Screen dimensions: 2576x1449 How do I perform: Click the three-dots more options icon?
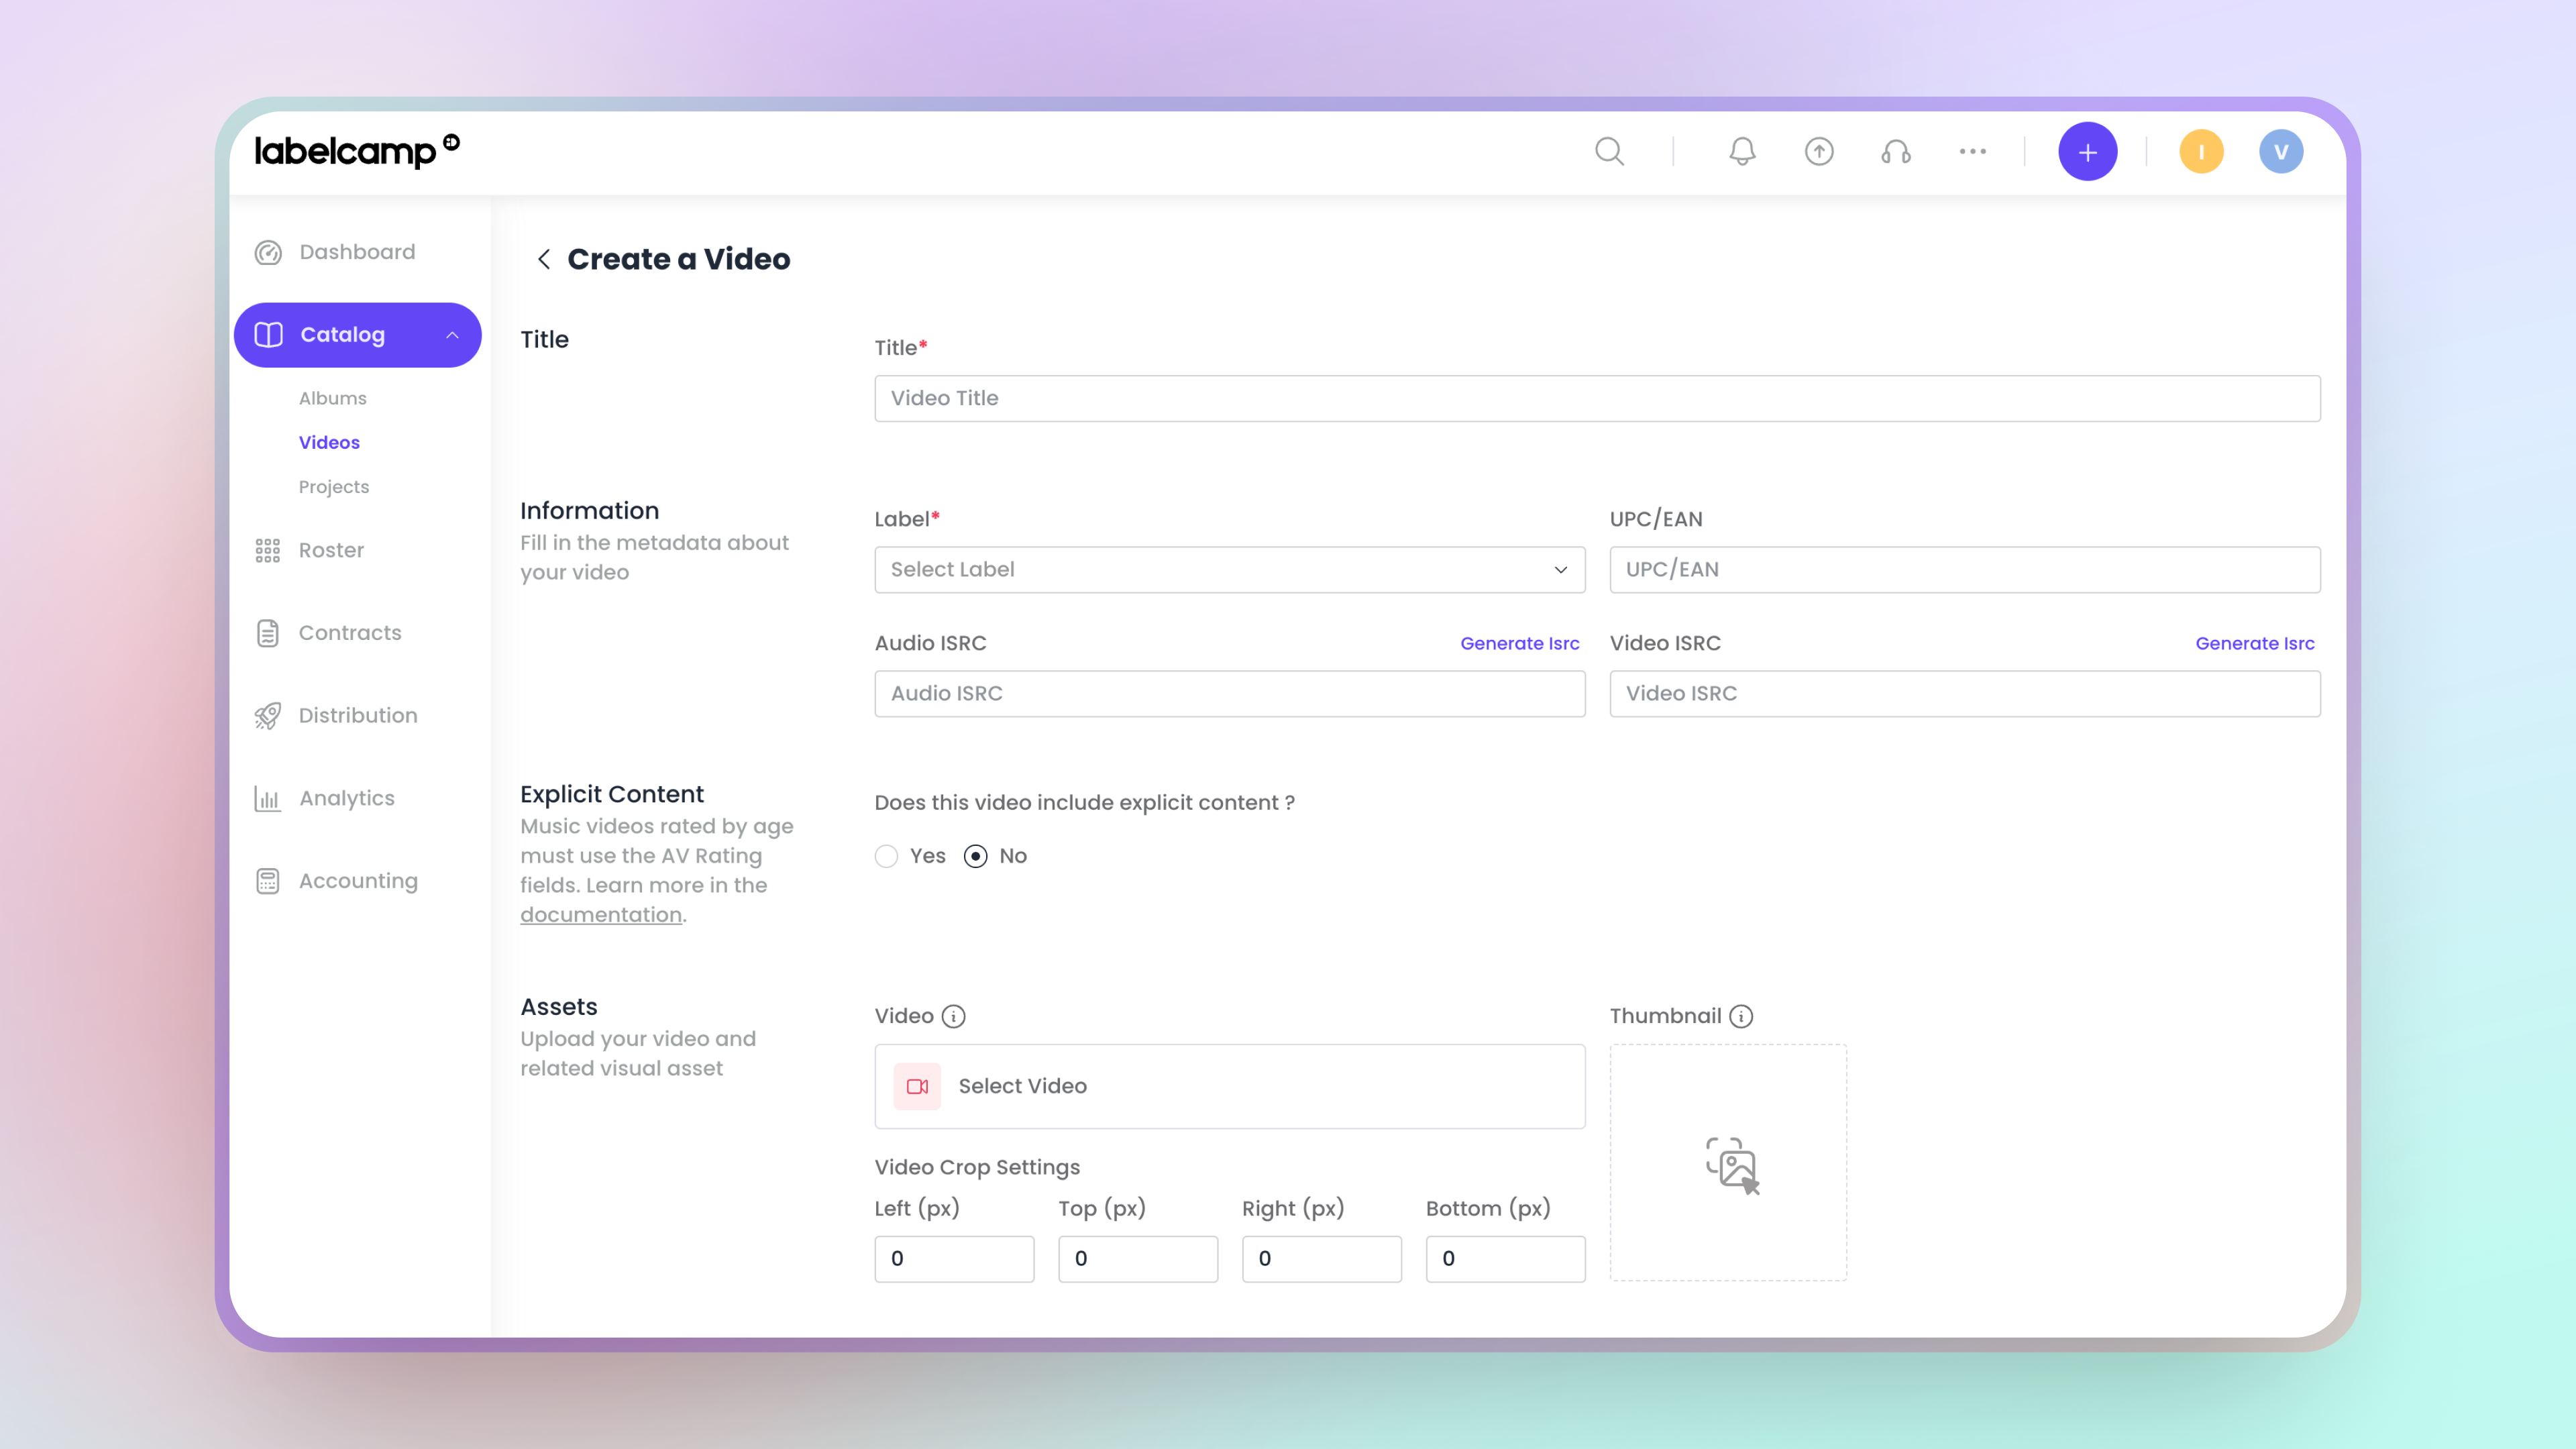tap(1972, 152)
